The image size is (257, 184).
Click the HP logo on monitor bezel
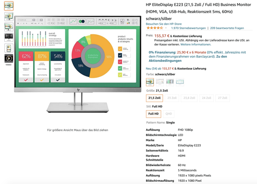pyautogui.click(x=78, y=90)
